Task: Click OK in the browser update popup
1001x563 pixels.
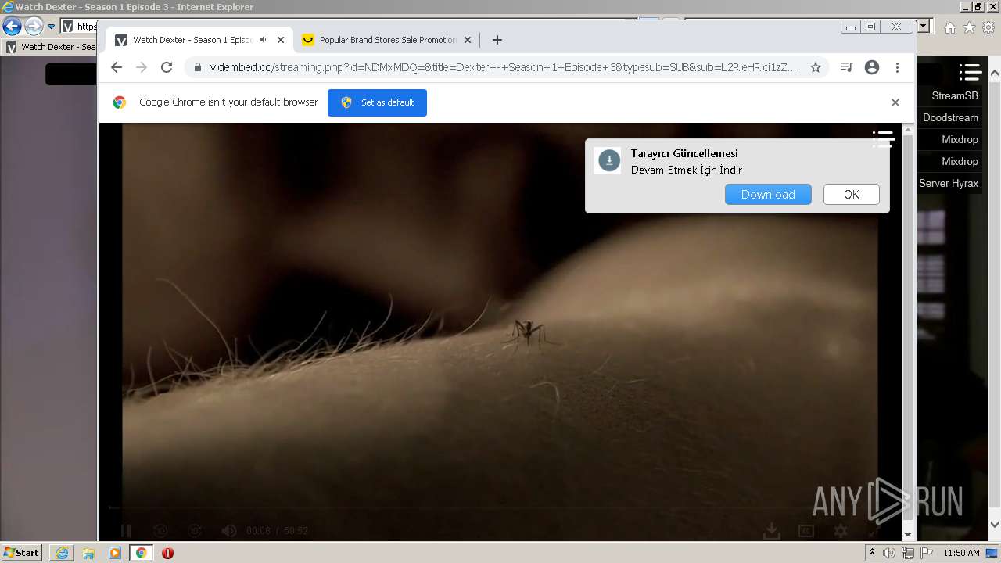Action: pos(852,195)
